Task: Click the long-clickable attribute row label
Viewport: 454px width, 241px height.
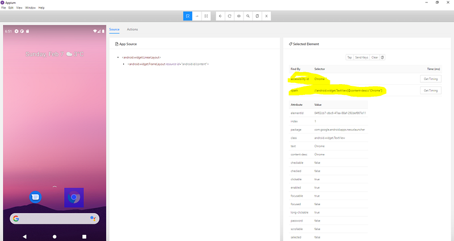Action: [300, 213]
